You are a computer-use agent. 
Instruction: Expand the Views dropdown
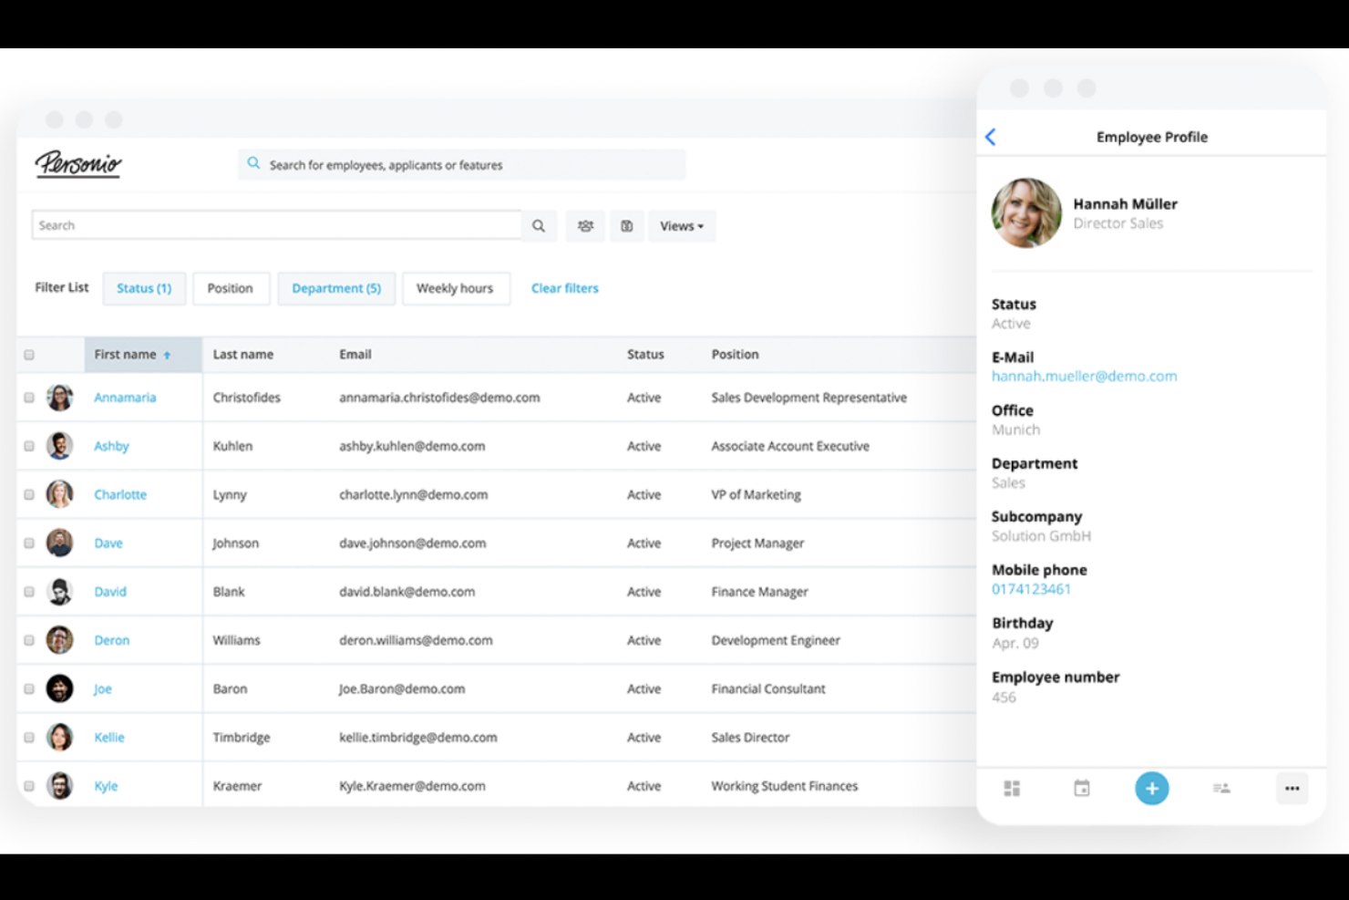681,226
